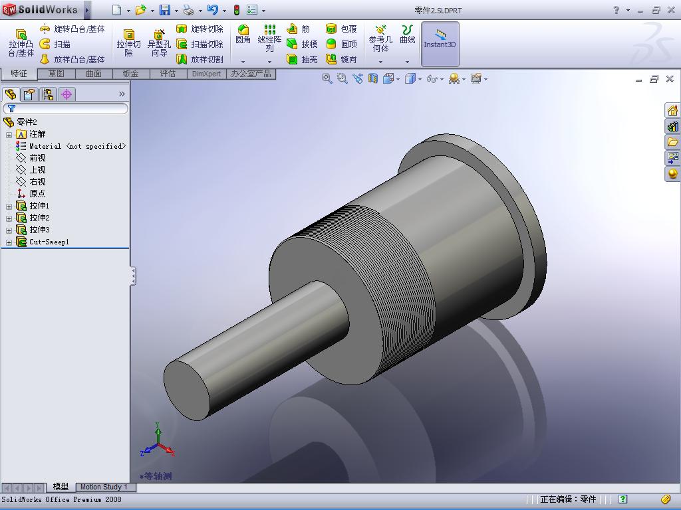This screenshot has width=681, height=510.
Task: Choose the 筋 rib tool
Action: pyautogui.click(x=299, y=29)
